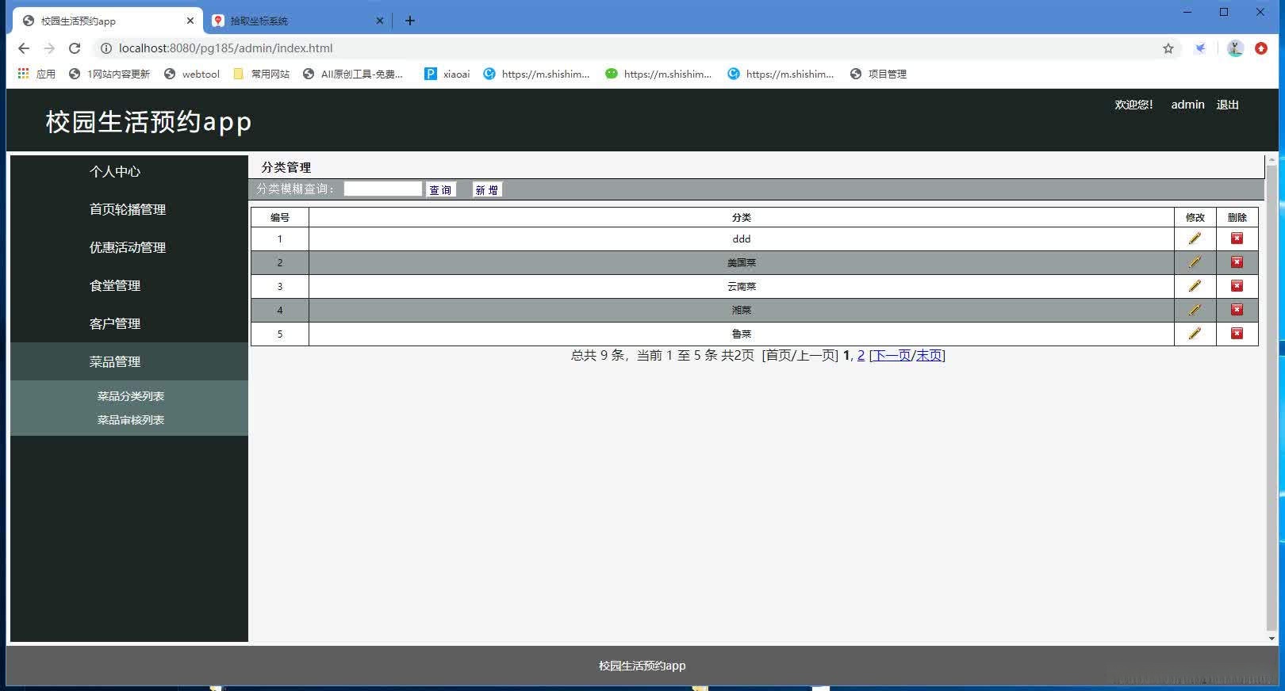The width and height of the screenshot is (1285, 691).
Task: Click the edit pencil for 美国菜
Action: 1195,262
